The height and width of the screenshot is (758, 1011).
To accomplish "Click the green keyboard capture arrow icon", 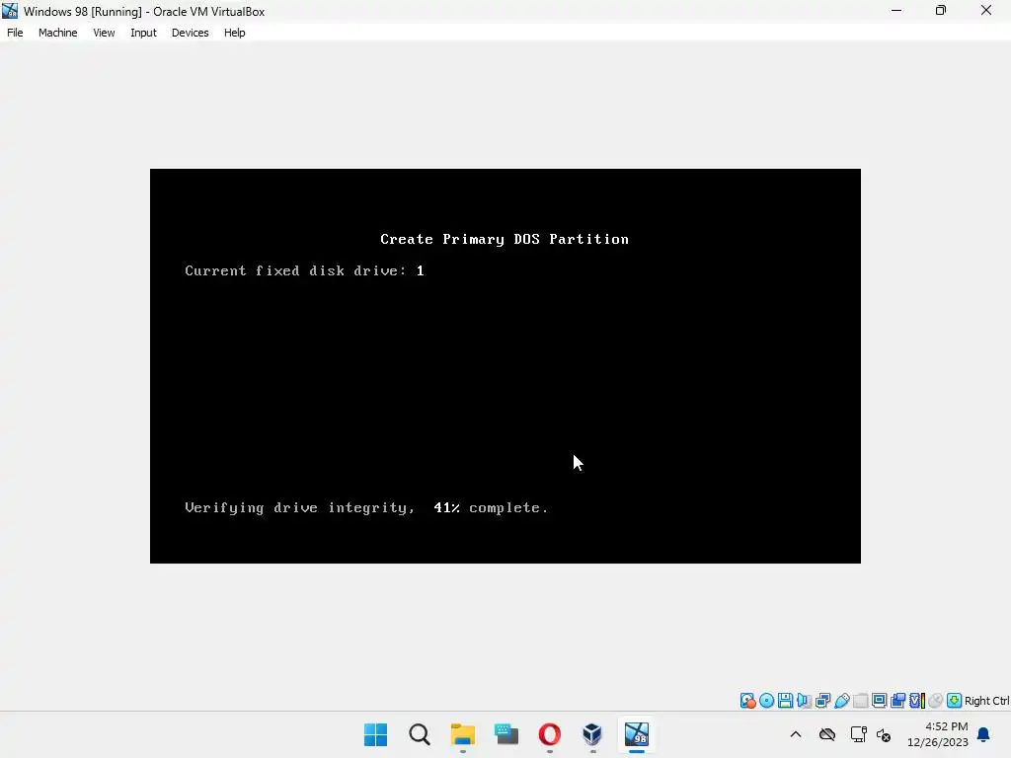I will pyautogui.click(x=955, y=701).
